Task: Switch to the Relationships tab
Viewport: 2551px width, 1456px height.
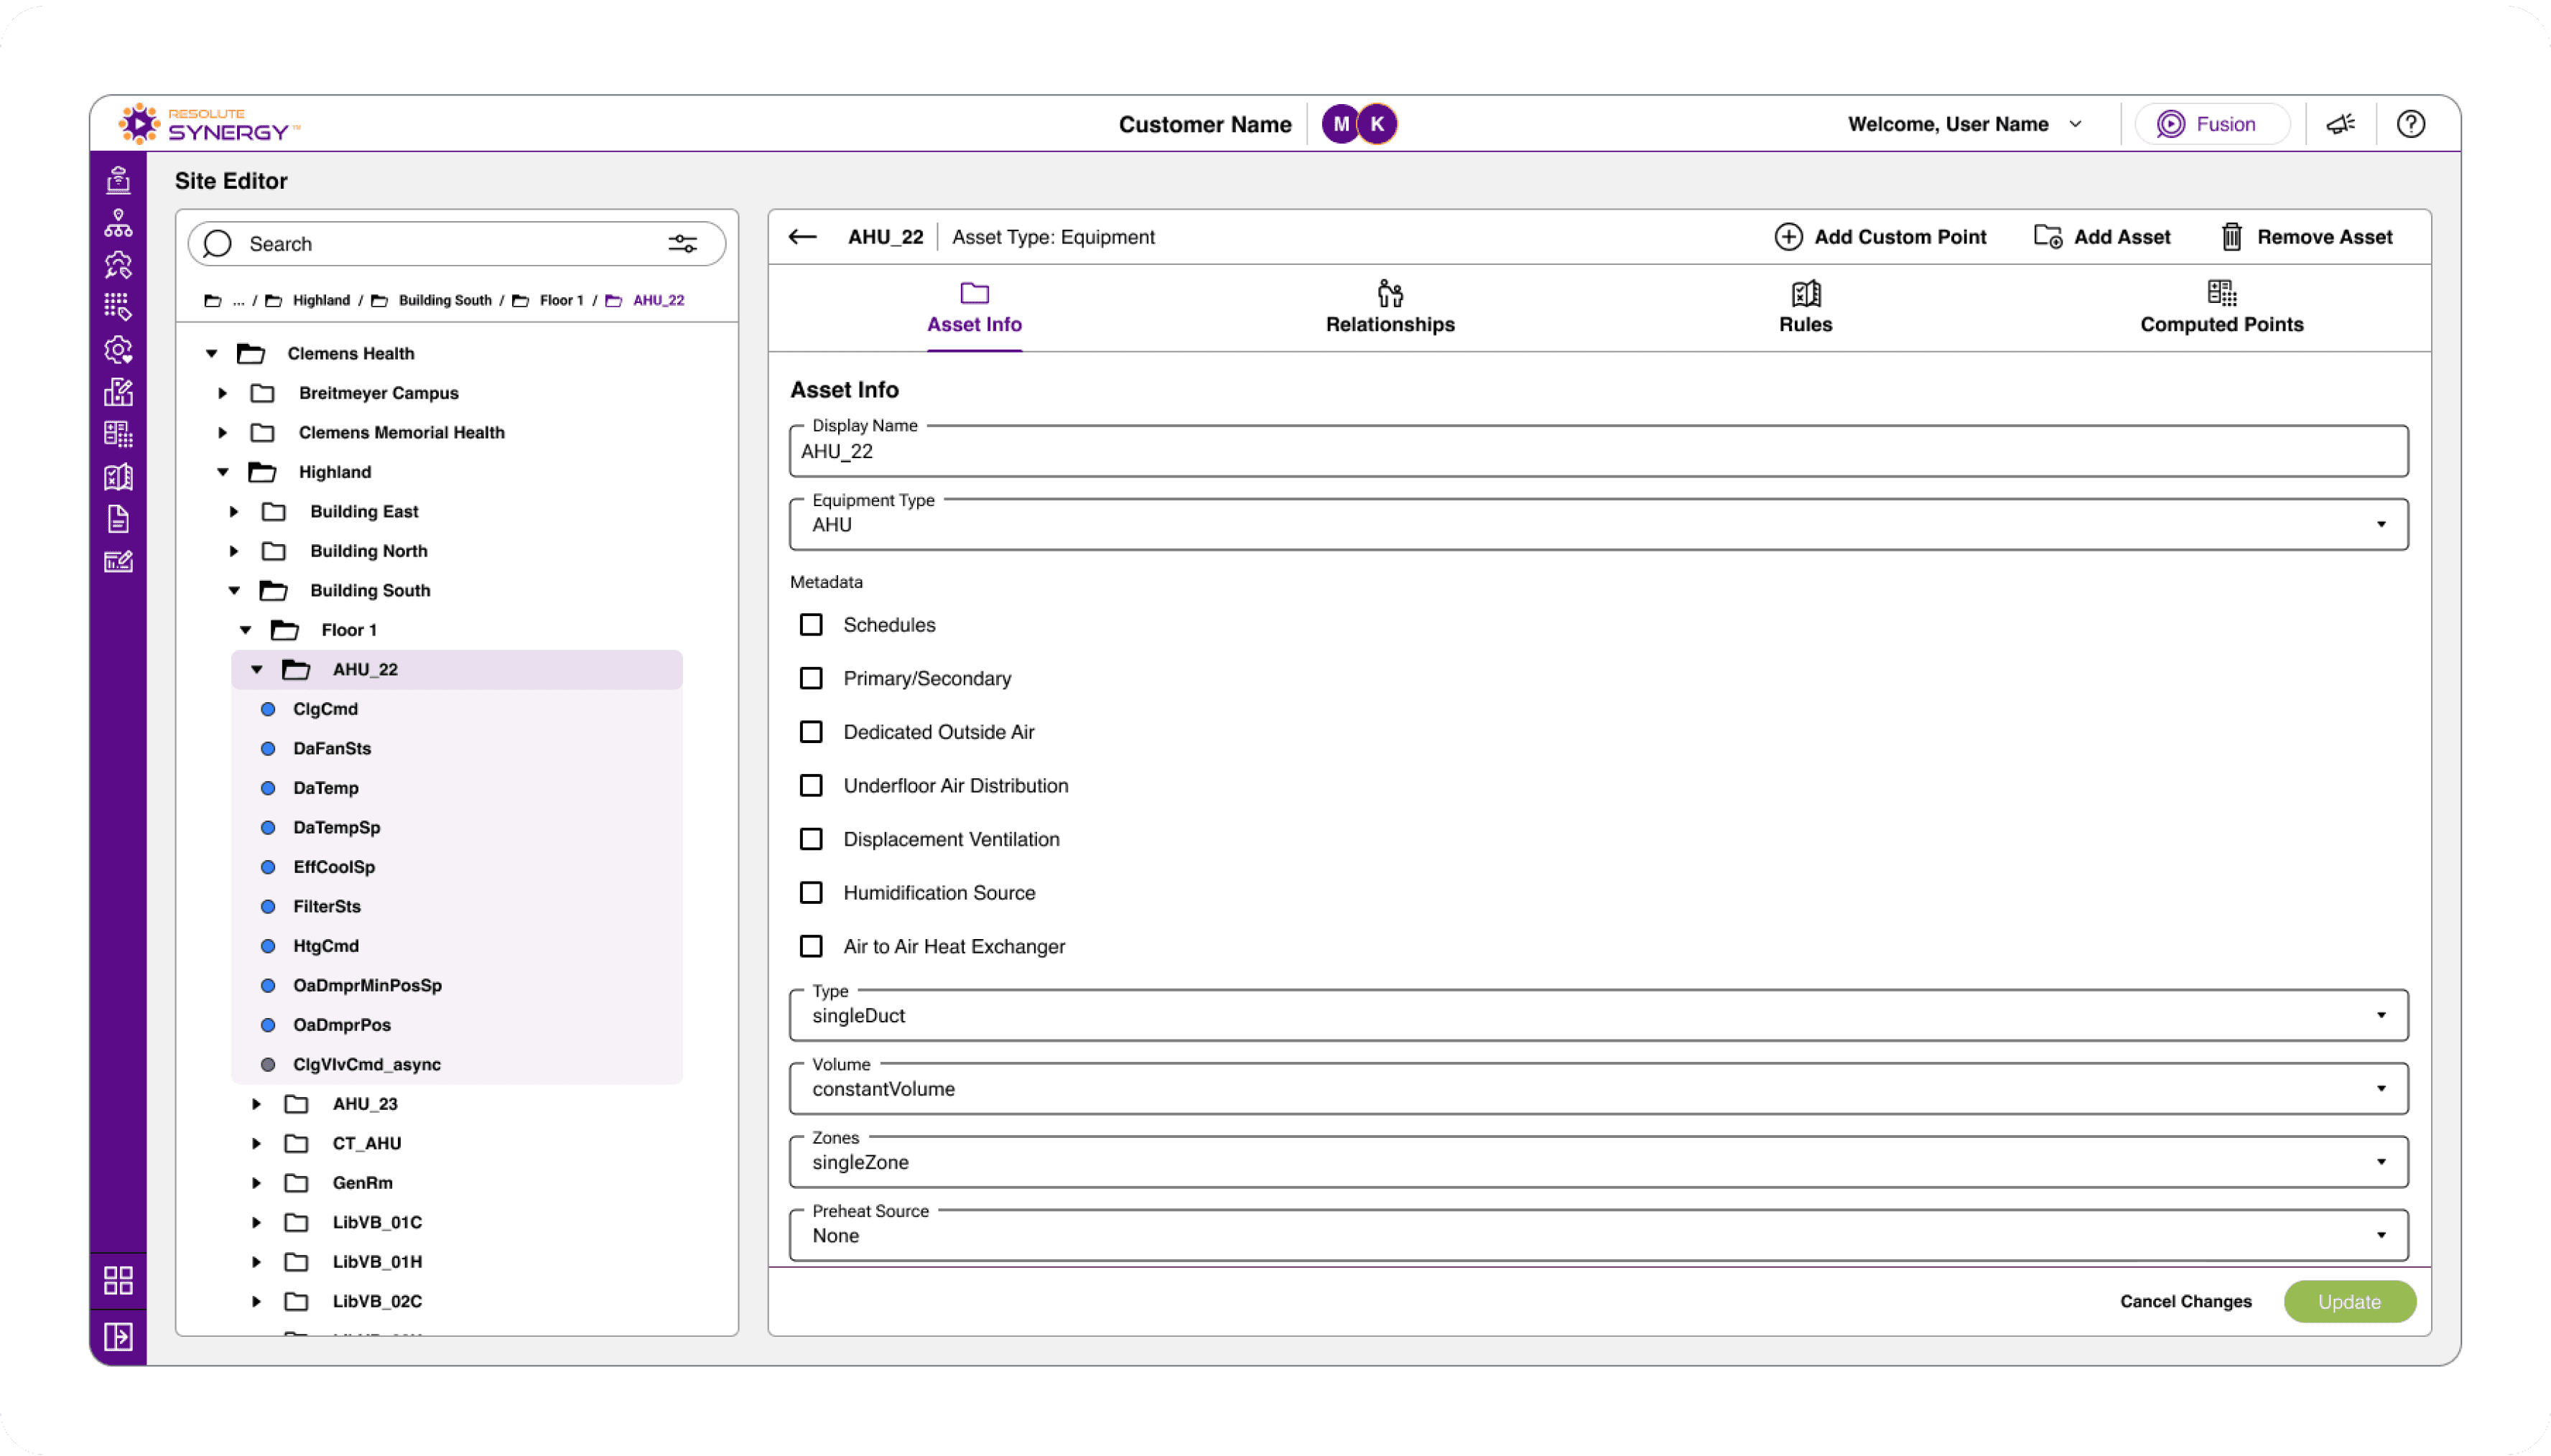Action: [x=1389, y=308]
